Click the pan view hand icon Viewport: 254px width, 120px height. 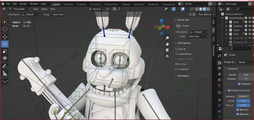tap(167, 44)
